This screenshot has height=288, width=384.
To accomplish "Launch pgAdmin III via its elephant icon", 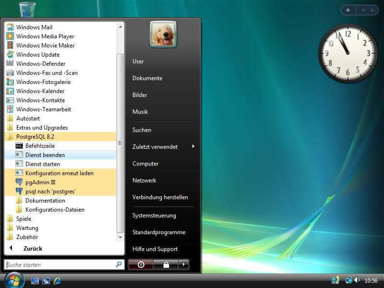I will point(19,182).
